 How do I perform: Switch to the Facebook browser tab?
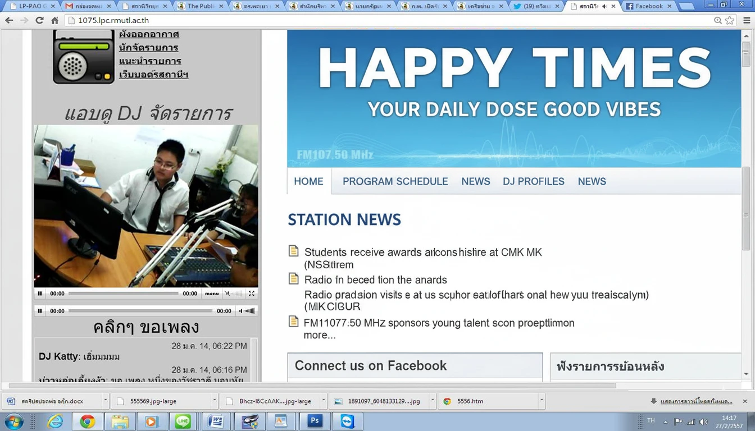tap(649, 6)
